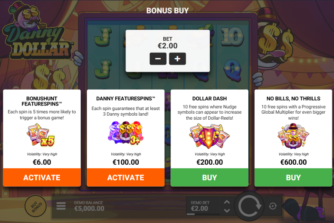Increase bet with the plus button
Image resolution: width=334 pixels, height=223 pixels.
click(177, 59)
